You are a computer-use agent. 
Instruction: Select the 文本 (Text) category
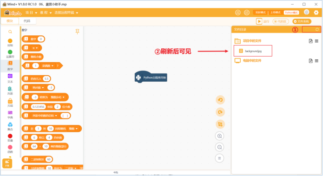coord(10,78)
